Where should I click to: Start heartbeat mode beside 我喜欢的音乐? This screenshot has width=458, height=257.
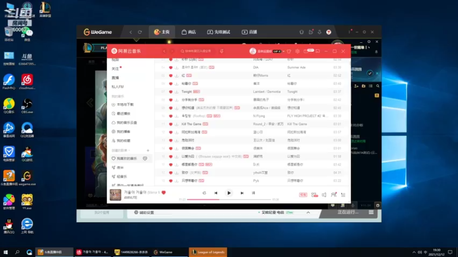145,159
